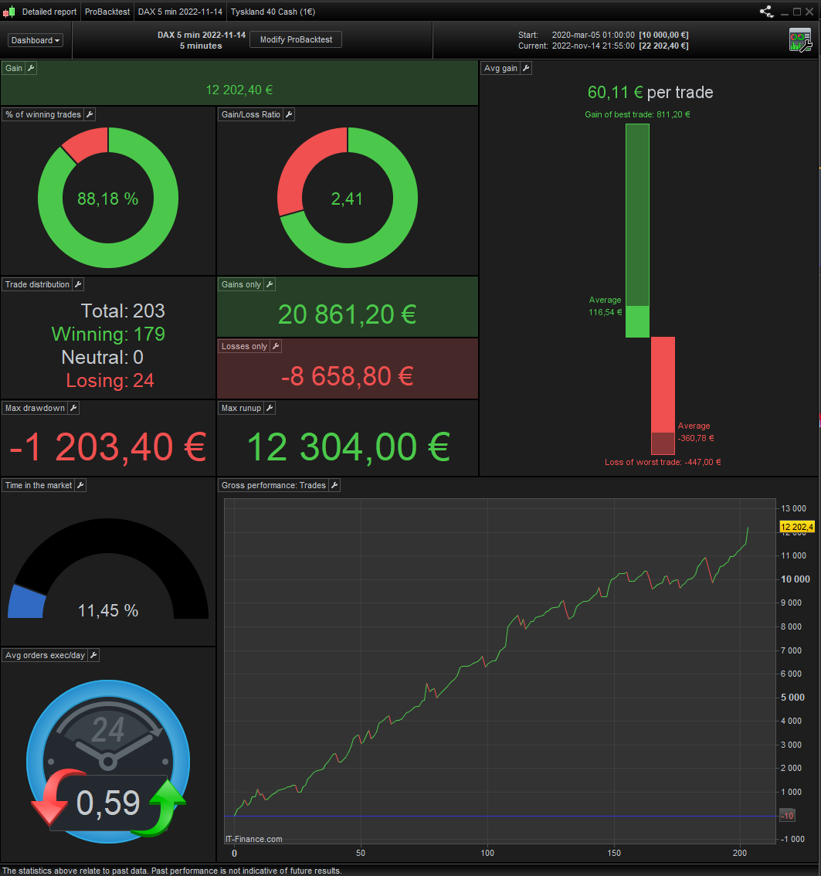The height and width of the screenshot is (876, 821).
Task: Click the share icon in title bar
Action: [x=766, y=12]
